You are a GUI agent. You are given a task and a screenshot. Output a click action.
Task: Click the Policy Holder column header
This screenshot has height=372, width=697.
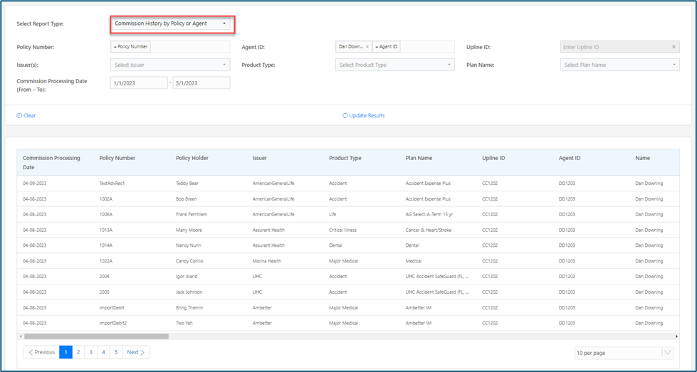(x=192, y=158)
